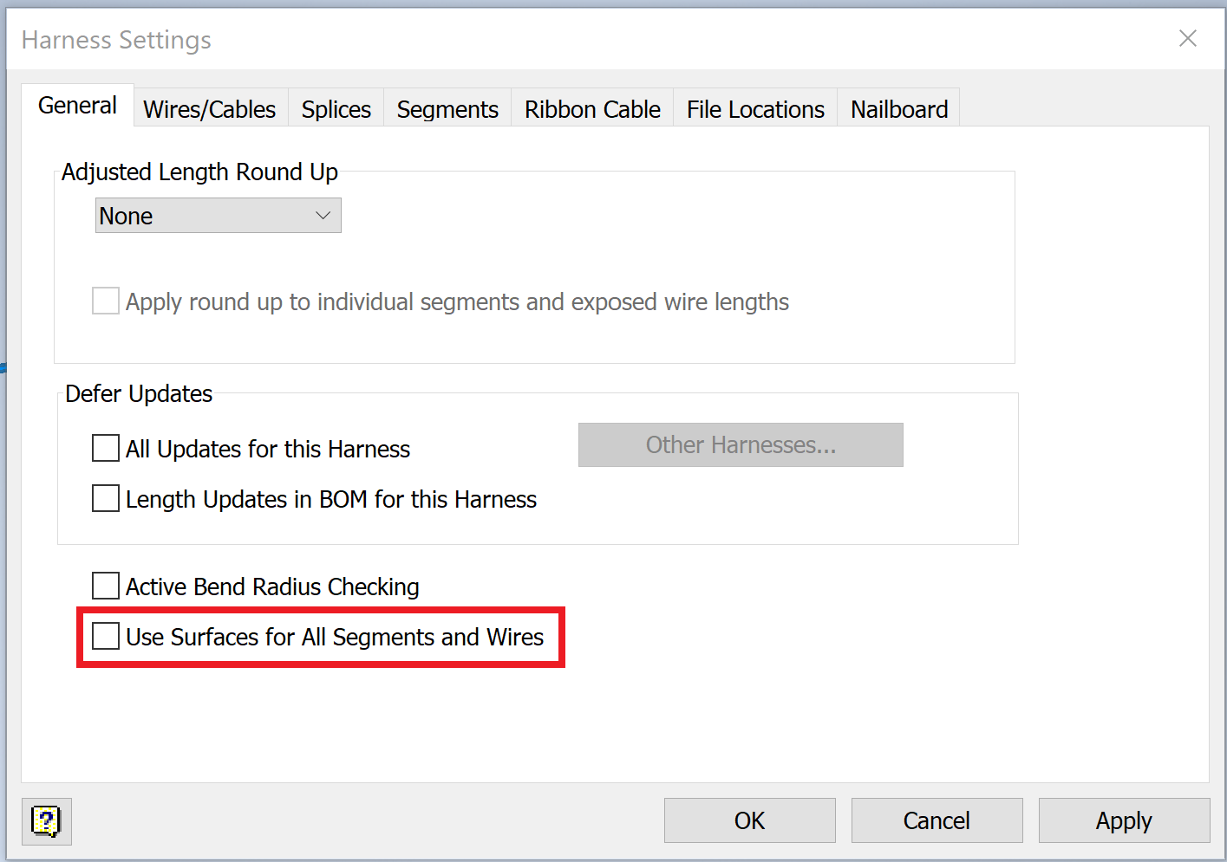The width and height of the screenshot is (1227, 862).
Task: Open the Splices tab
Action: click(336, 108)
